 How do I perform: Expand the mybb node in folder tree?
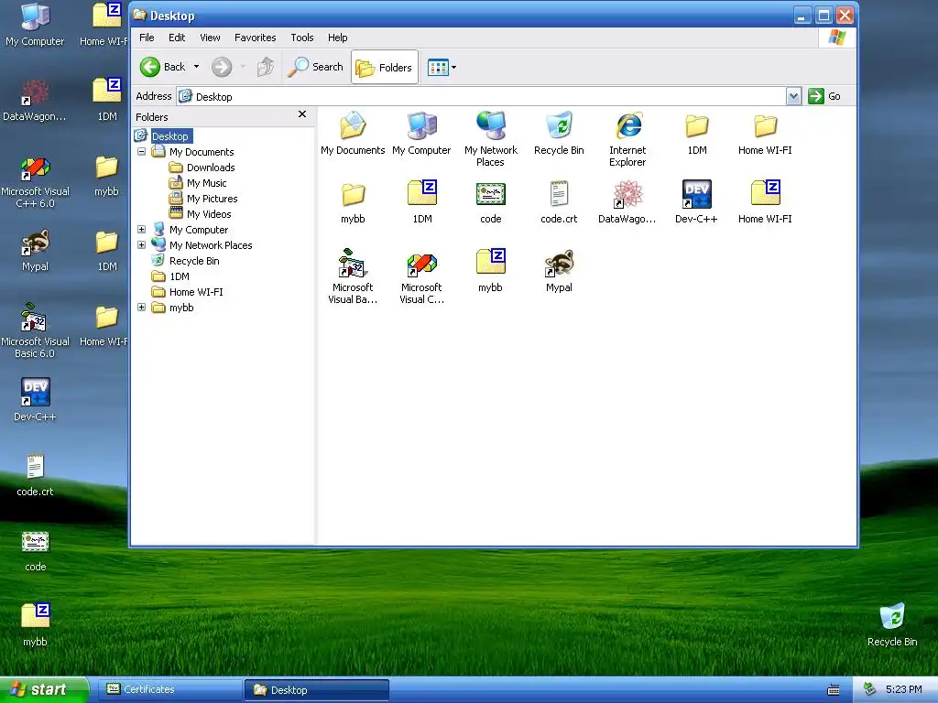click(141, 308)
